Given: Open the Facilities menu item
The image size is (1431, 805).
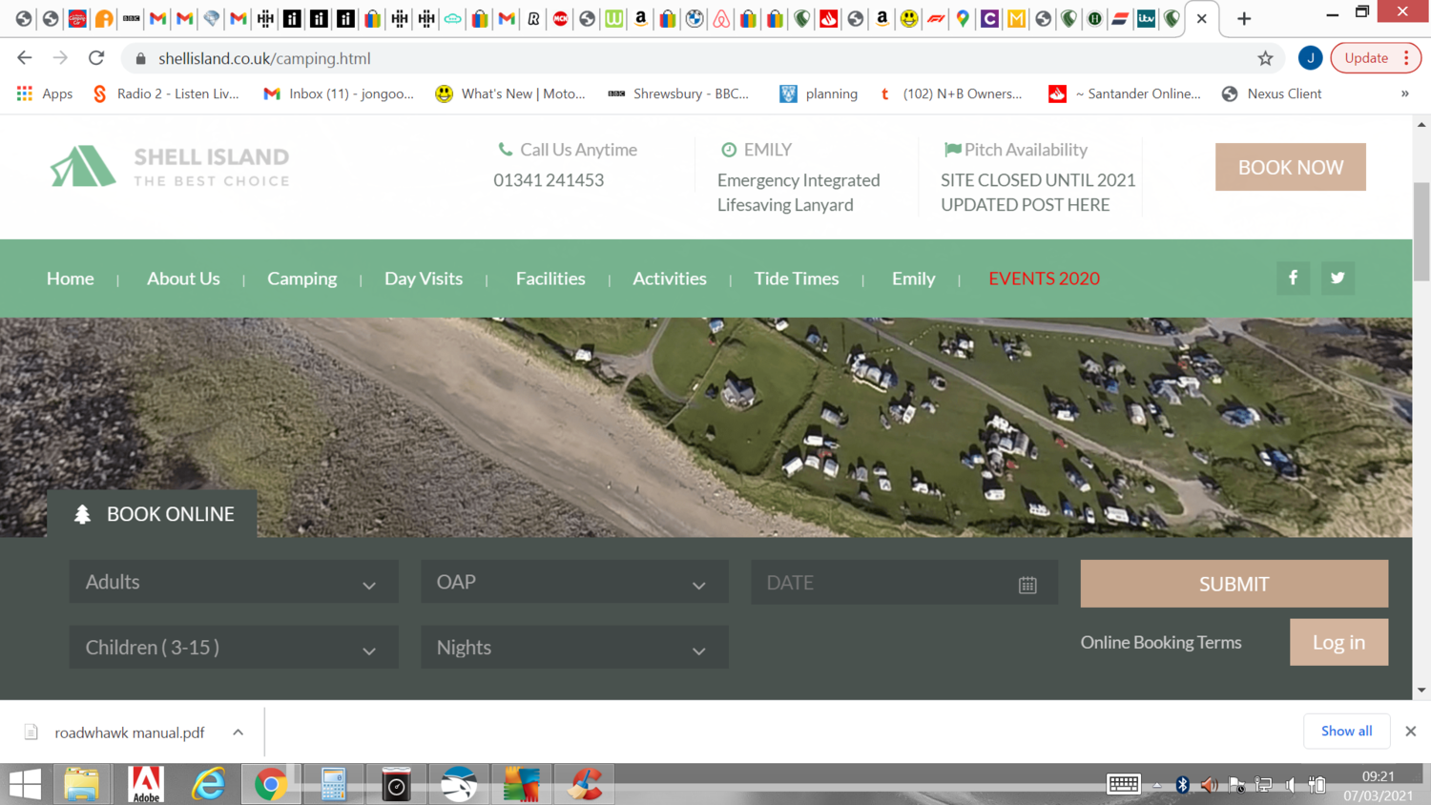Looking at the screenshot, I should (550, 279).
